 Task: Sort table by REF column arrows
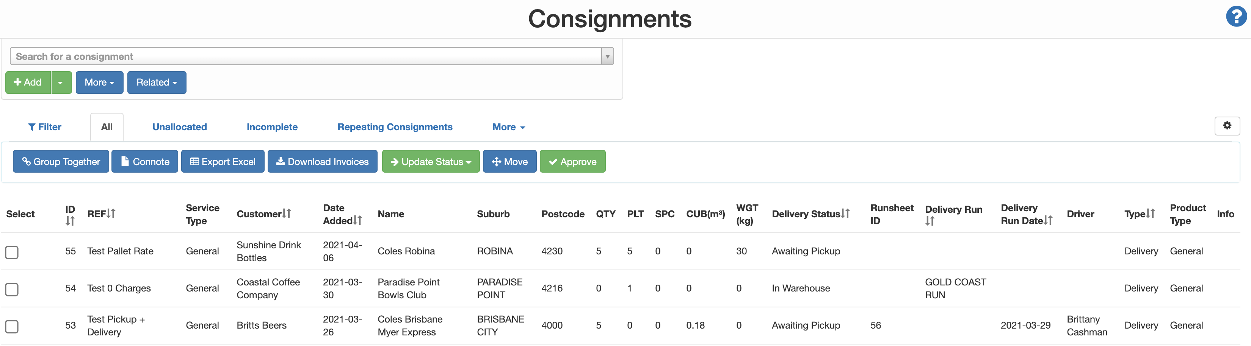pyautogui.click(x=111, y=214)
